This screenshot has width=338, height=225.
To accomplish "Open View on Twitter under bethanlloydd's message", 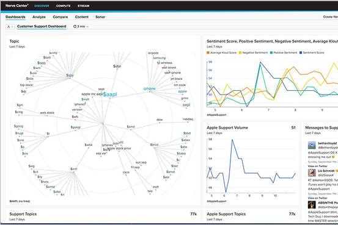I will (317, 166).
